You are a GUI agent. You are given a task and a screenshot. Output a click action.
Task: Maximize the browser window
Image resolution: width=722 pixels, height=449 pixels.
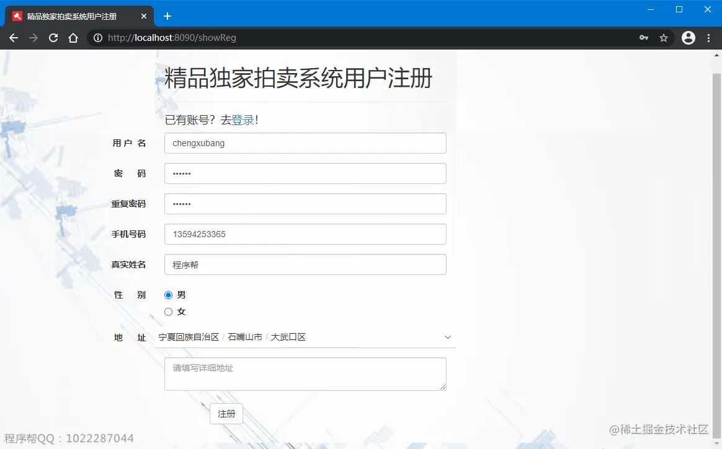coord(679,10)
